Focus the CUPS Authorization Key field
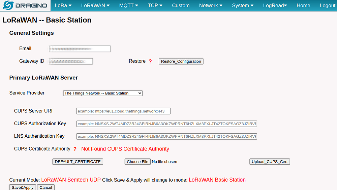 (166, 124)
